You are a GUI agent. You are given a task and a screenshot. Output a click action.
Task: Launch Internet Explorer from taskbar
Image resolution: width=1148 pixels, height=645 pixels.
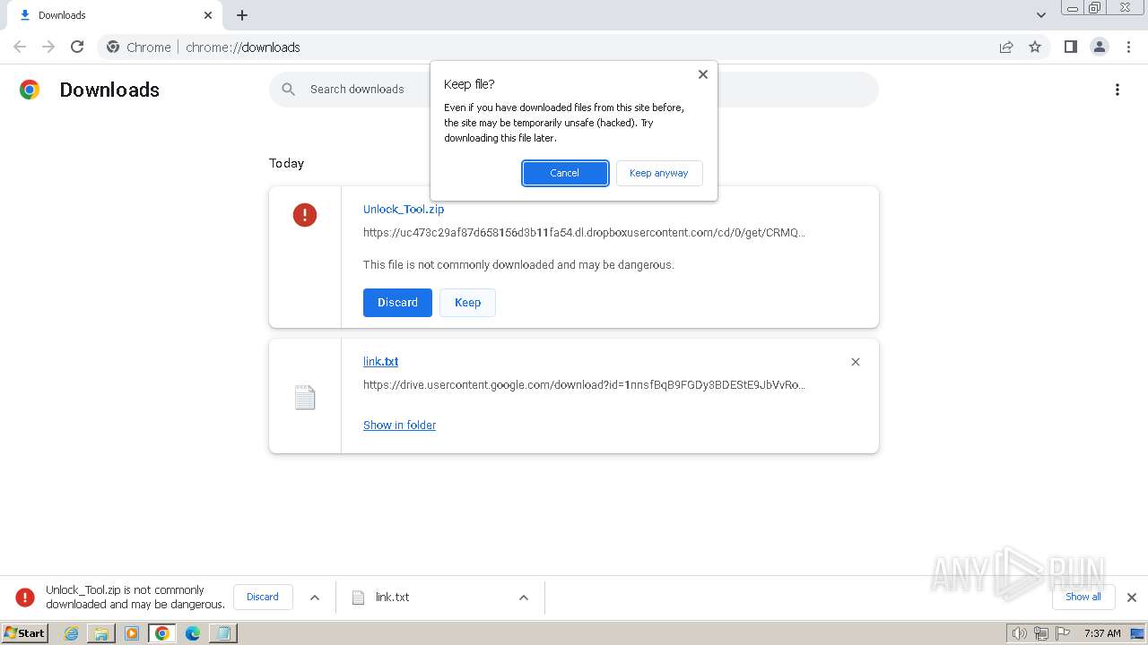tap(71, 633)
